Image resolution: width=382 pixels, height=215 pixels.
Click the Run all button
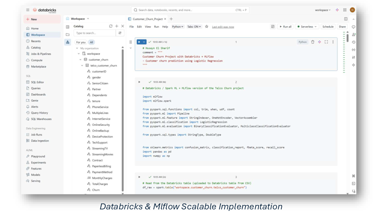[x=285, y=27]
